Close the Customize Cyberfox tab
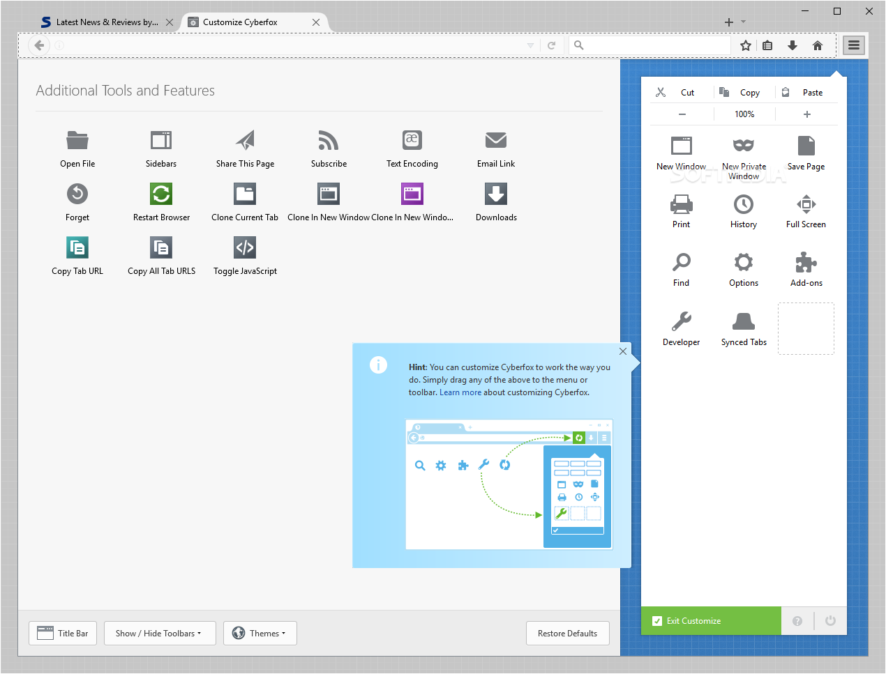 [x=316, y=22]
